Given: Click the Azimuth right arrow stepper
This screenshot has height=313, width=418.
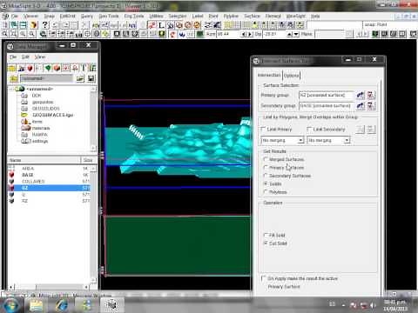Looking at the screenshot, I should click(250, 34).
